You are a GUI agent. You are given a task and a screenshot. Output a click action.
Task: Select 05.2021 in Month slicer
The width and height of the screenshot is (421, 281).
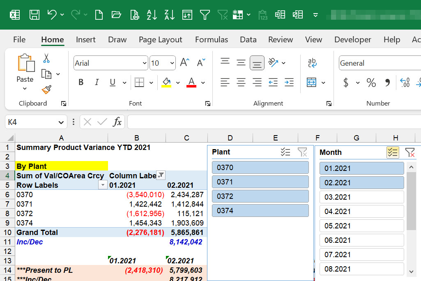[362, 226]
